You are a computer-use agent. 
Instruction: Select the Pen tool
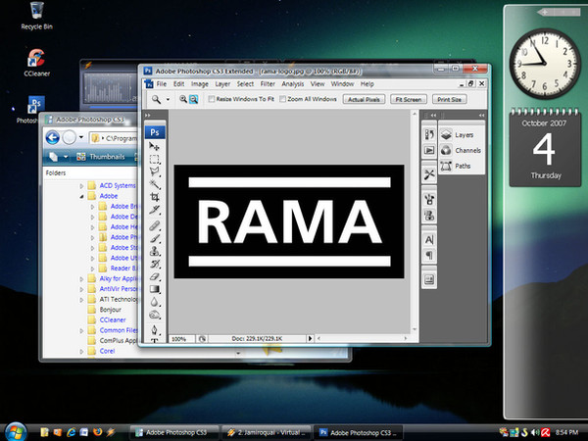pos(155,330)
